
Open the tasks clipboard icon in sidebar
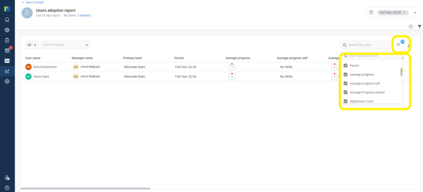[7, 40]
